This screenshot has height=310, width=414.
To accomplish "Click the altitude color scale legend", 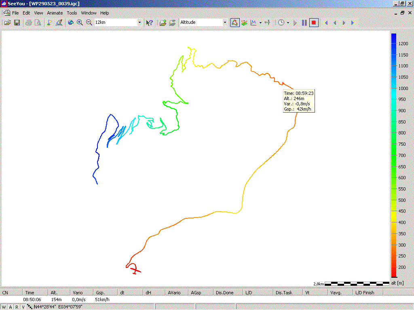I will (x=394, y=155).
